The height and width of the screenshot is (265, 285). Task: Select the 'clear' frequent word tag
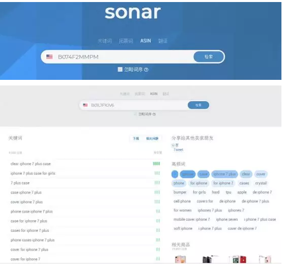246,174
